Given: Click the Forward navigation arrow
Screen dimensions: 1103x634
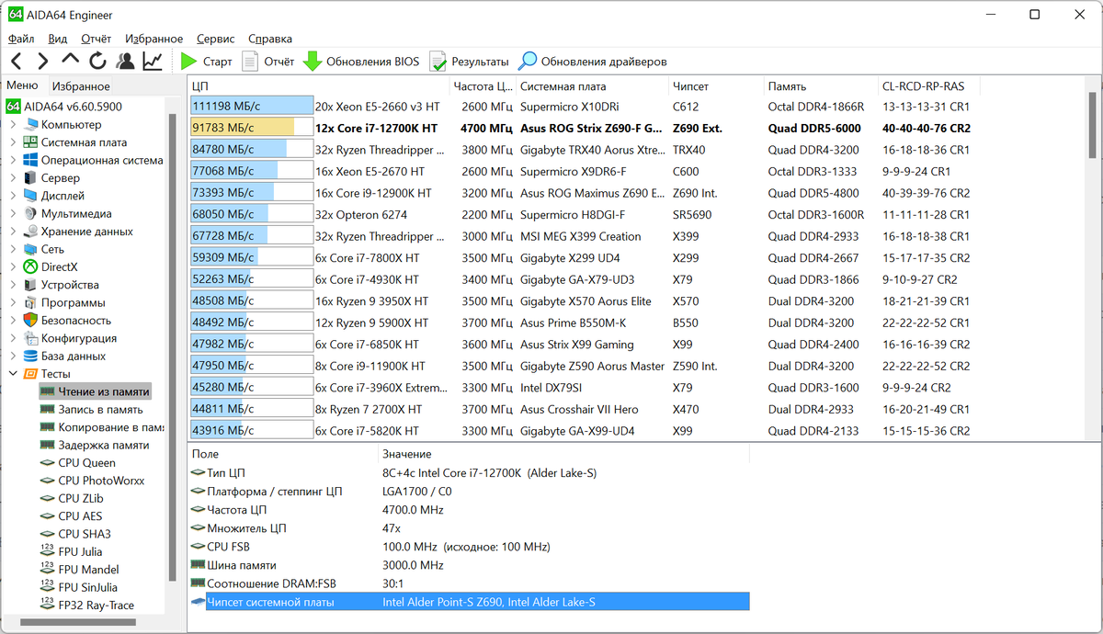Looking at the screenshot, I should [x=43, y=62].
